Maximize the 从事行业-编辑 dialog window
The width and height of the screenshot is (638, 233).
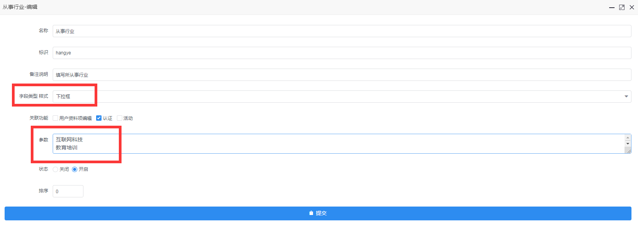(x=622, y=7)
